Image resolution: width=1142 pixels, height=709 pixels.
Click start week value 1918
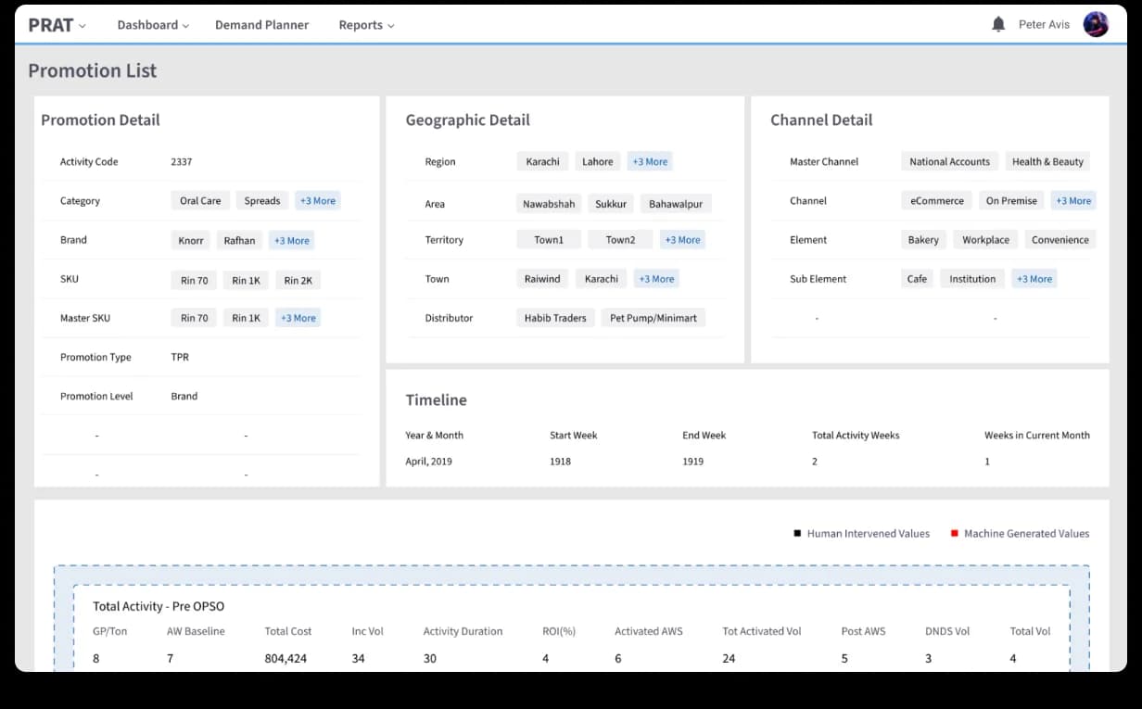tap(561, 462)
